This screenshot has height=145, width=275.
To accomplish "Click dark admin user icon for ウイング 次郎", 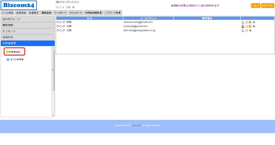I will click(243, 26).
